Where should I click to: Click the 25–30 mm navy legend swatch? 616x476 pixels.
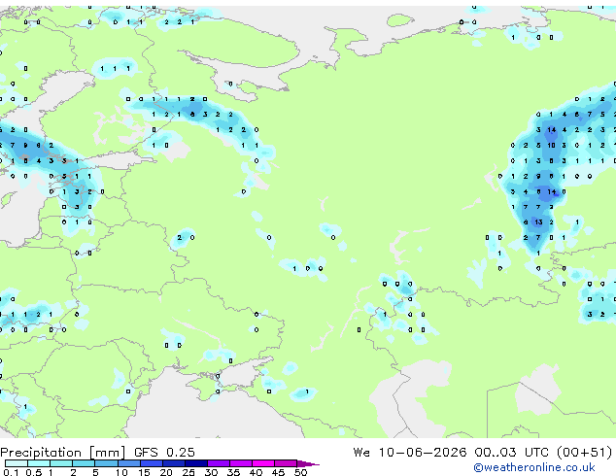(195, 463)
